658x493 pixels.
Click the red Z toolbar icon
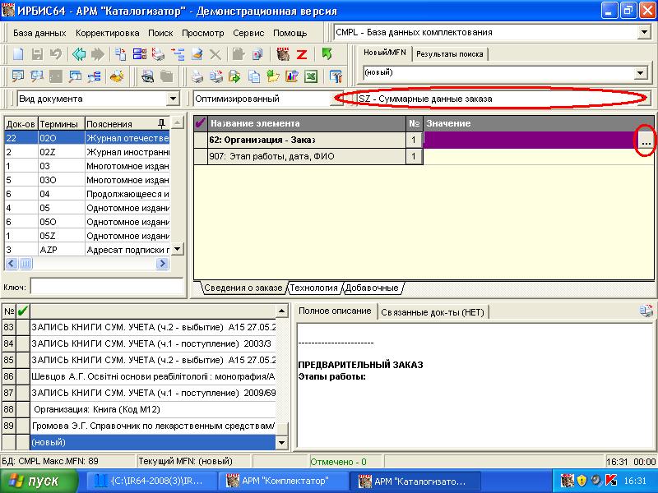click(x=302, y=54)
